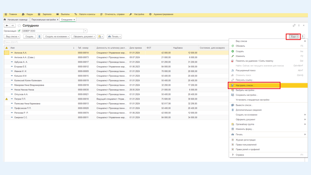Expand the Оформить документ toolbar dropdown

point(84,37)
